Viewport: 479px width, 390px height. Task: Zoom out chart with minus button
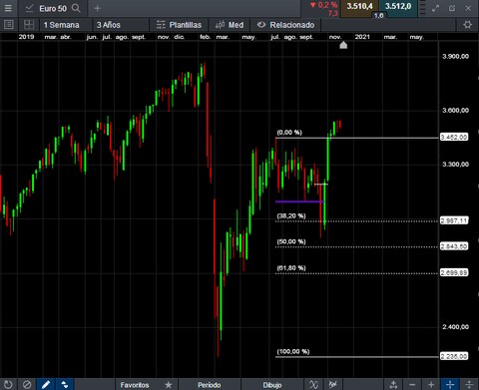pos(412,384)
